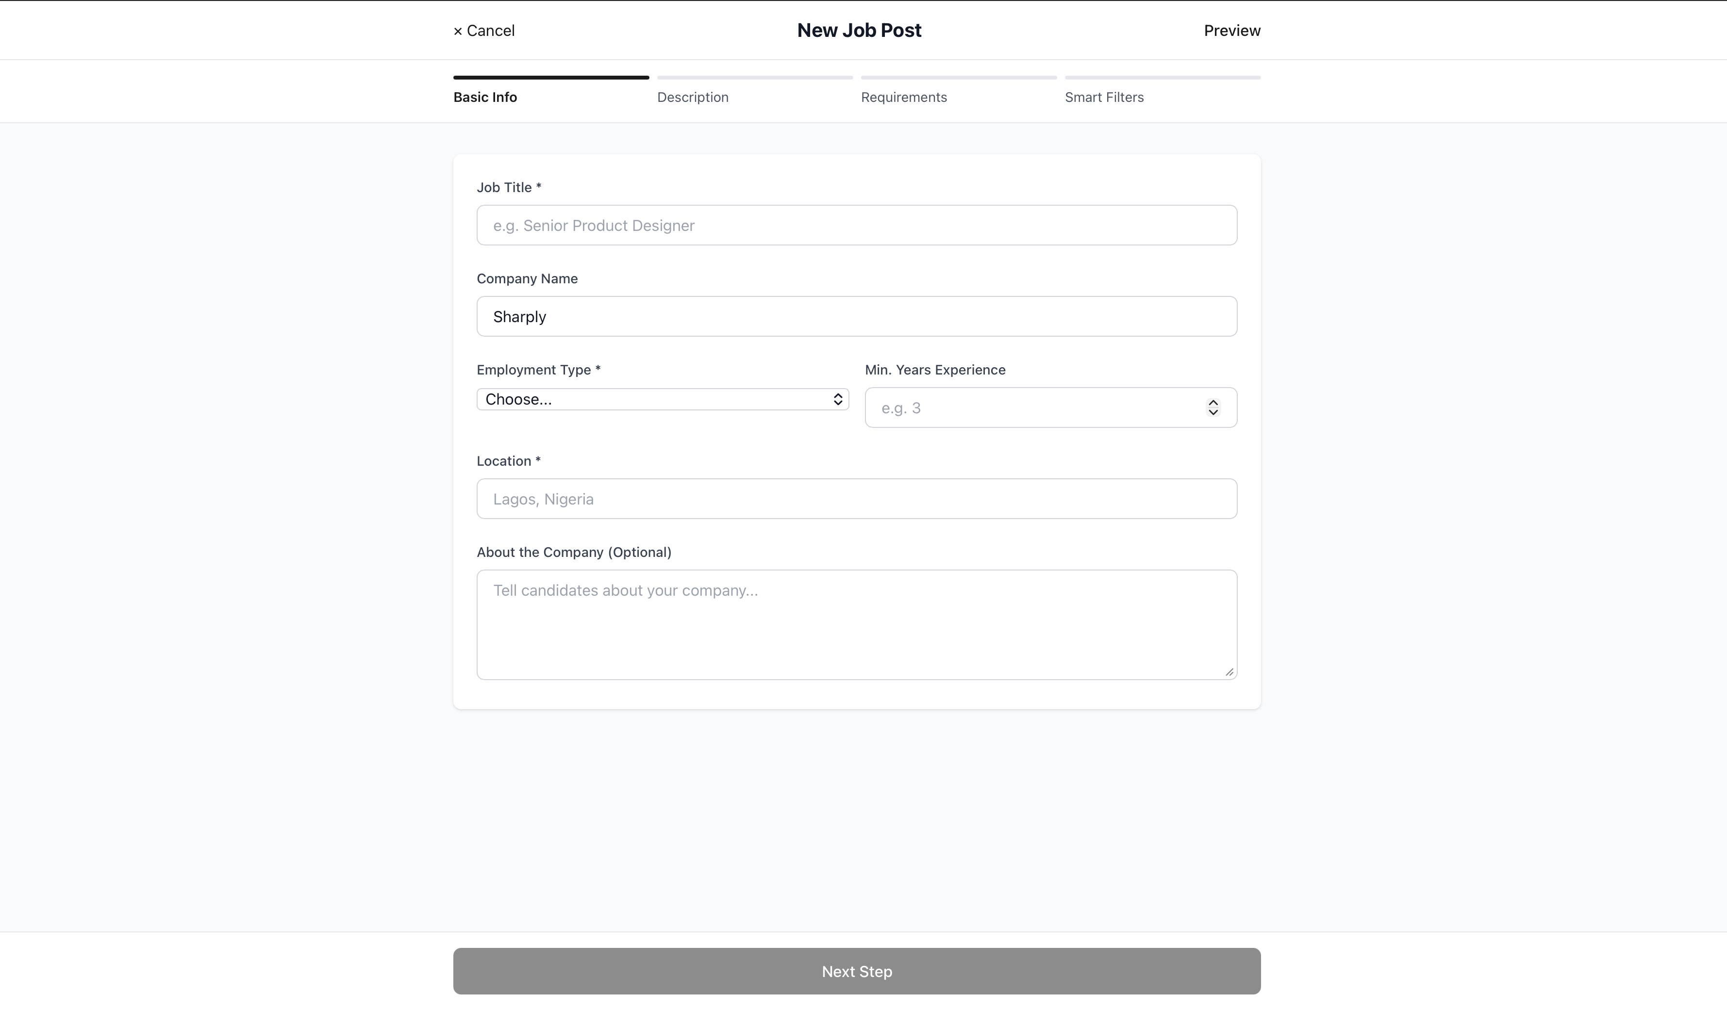
Task: Open the Employment Type Choose dropdown
Action: 662,399
